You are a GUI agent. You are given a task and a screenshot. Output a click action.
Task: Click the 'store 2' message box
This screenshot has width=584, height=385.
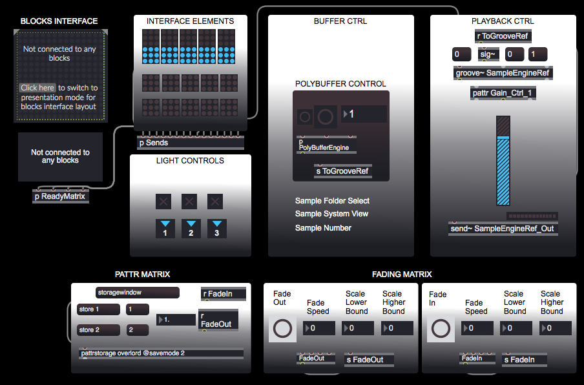pos(98,330)
